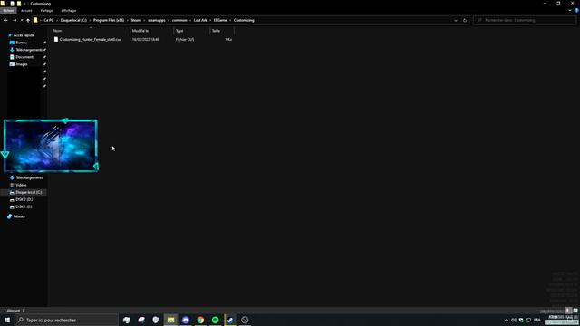Click EFGame breadcrumb in address bar

(220, 20)
